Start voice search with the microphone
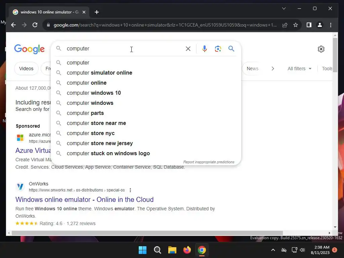Viewport: 344px width, 258px height. (x=205, y=49)
